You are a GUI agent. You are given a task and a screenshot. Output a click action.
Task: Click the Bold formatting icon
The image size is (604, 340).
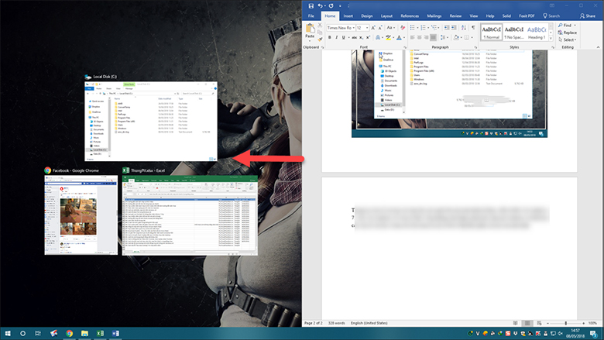pos(330,36)
